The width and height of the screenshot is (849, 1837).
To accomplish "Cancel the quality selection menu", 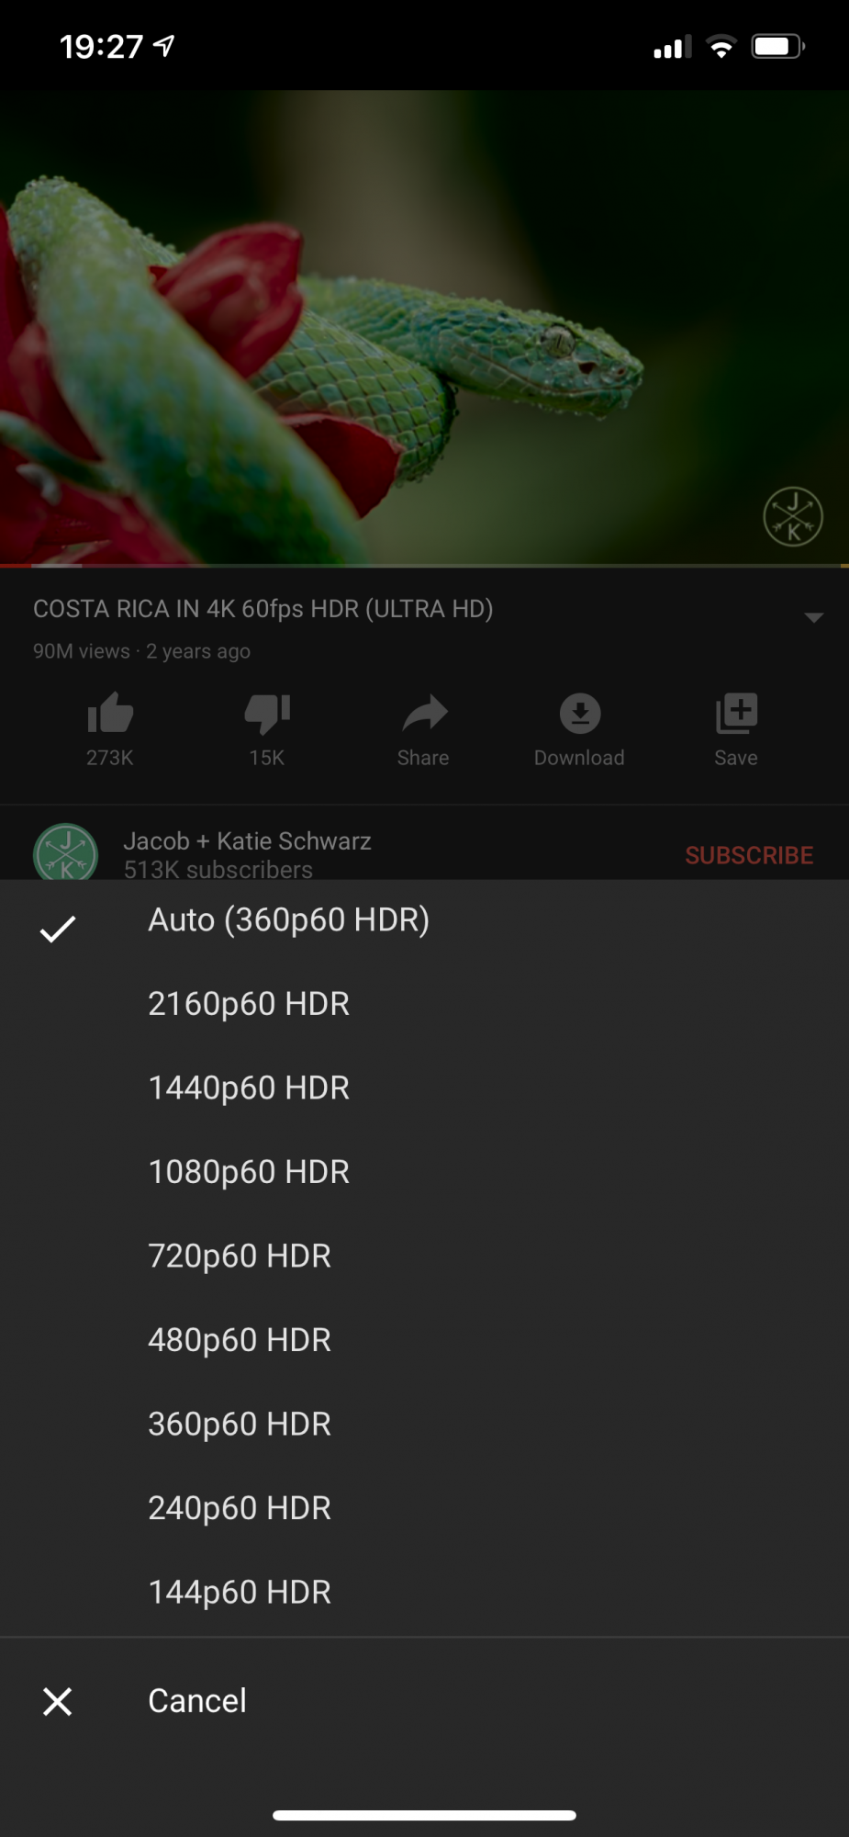I will pyautogui.click(x=424, y=1701).
